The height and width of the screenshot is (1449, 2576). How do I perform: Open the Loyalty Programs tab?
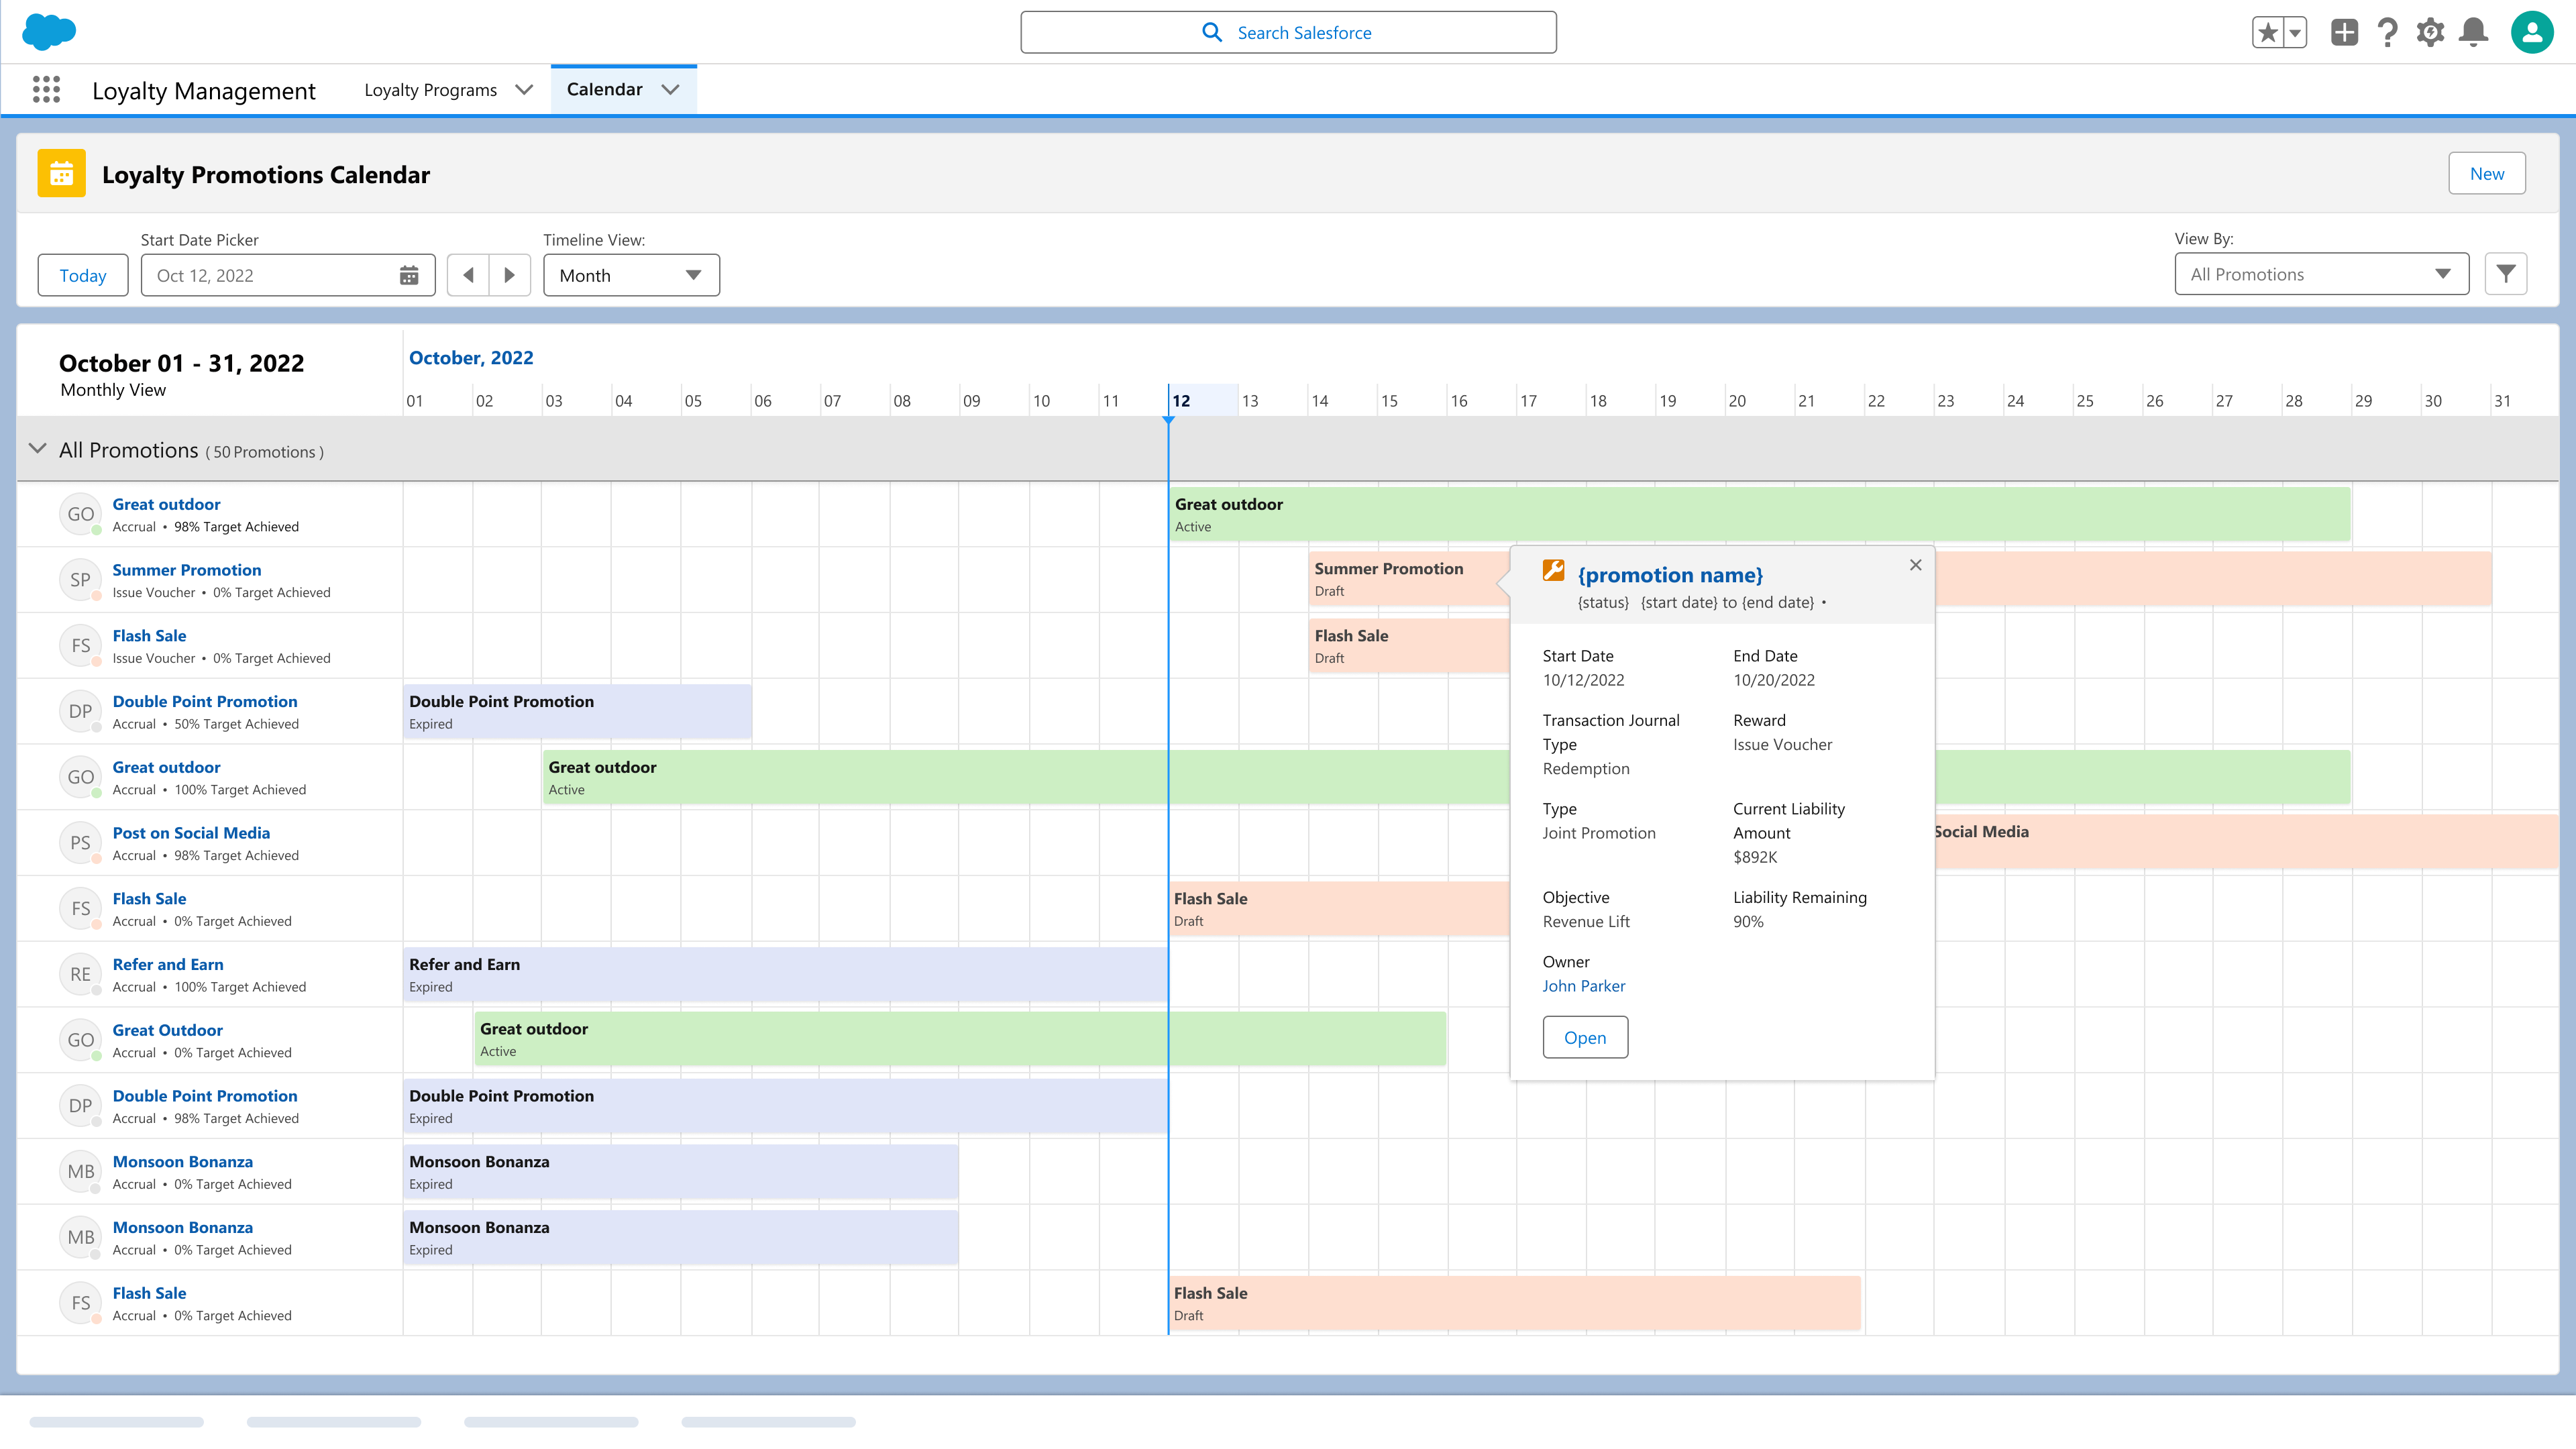(x=430, y=90)
